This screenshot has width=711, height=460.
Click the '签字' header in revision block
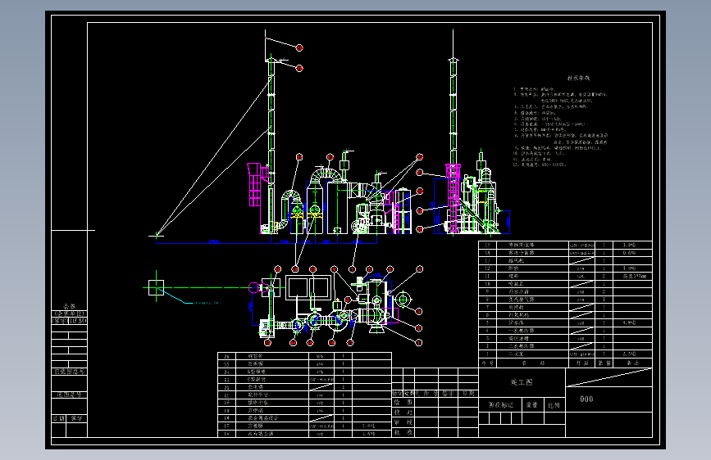(x=448, y=394)
